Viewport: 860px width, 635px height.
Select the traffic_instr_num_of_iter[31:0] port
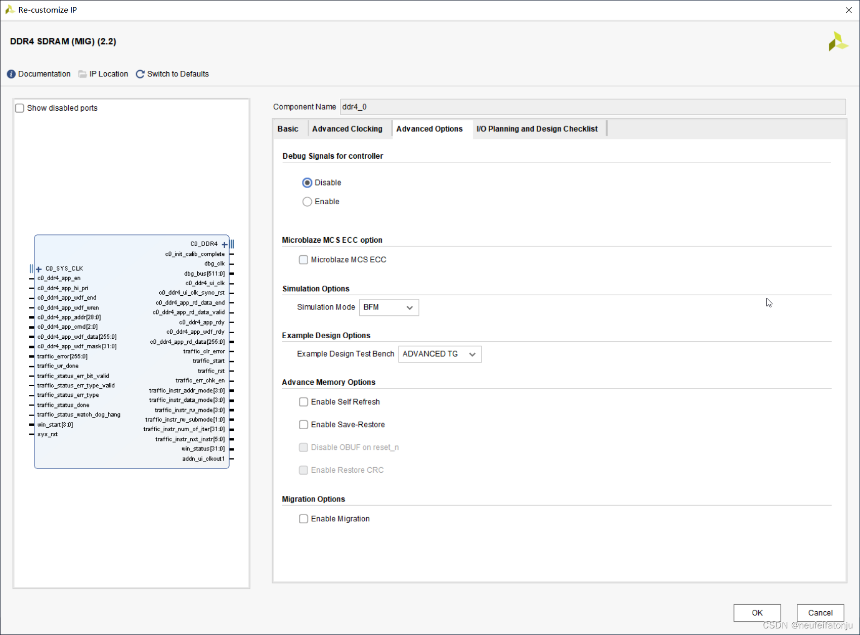pyautogui.click(x=184, y=429)
